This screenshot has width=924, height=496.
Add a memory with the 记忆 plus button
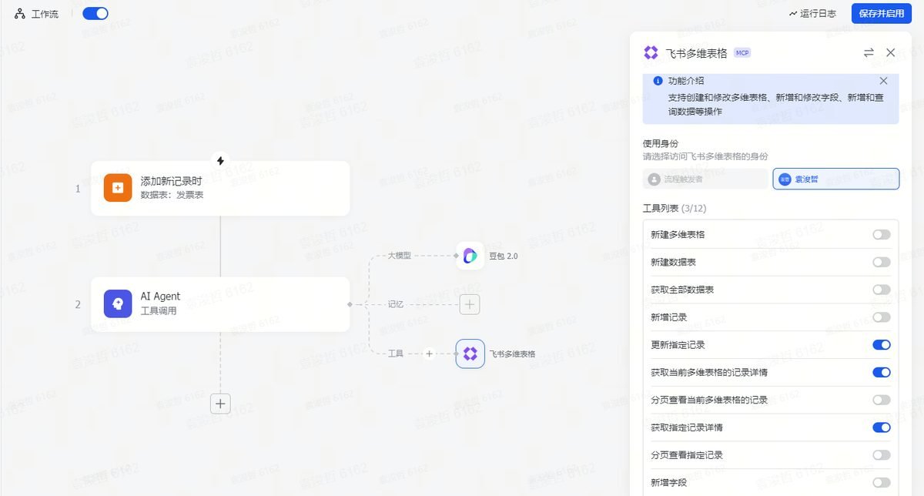pyautogui.click(x=470, y=304)
